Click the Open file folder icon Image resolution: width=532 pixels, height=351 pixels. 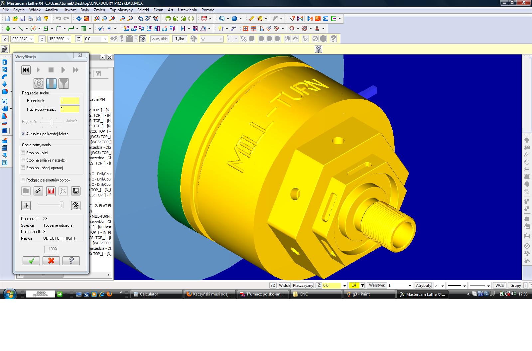click(15, 19)
